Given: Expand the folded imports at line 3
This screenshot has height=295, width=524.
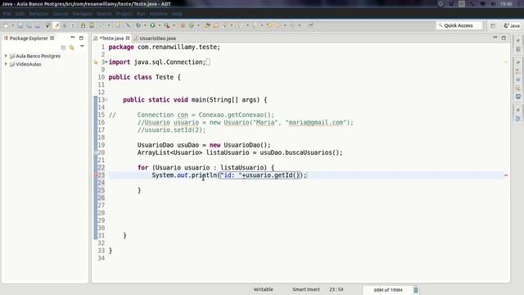Looking at the screenshot, I should 106,62.
